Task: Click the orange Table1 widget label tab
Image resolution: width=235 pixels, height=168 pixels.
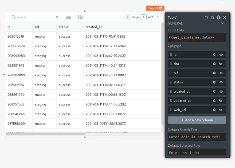Action: (x=155, y=8)
